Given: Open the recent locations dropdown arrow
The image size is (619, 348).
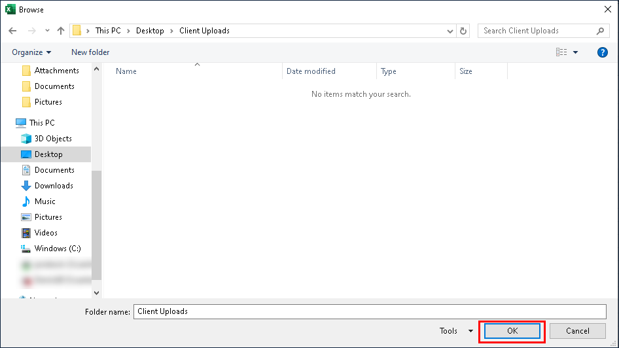Looking at the screenshot, I should 47,31.
